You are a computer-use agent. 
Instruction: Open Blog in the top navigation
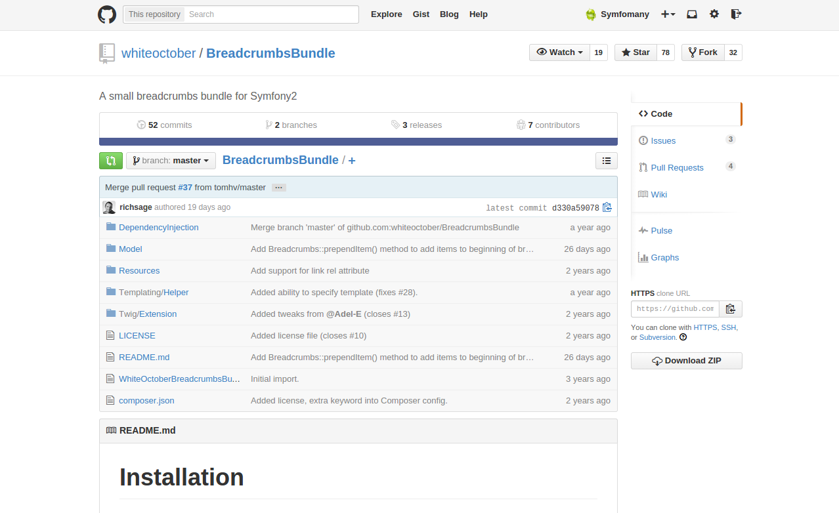449,14
